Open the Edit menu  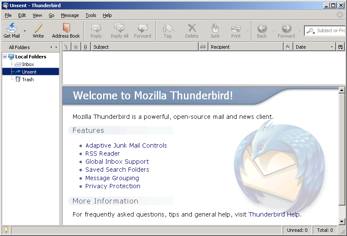pos(22,15)
